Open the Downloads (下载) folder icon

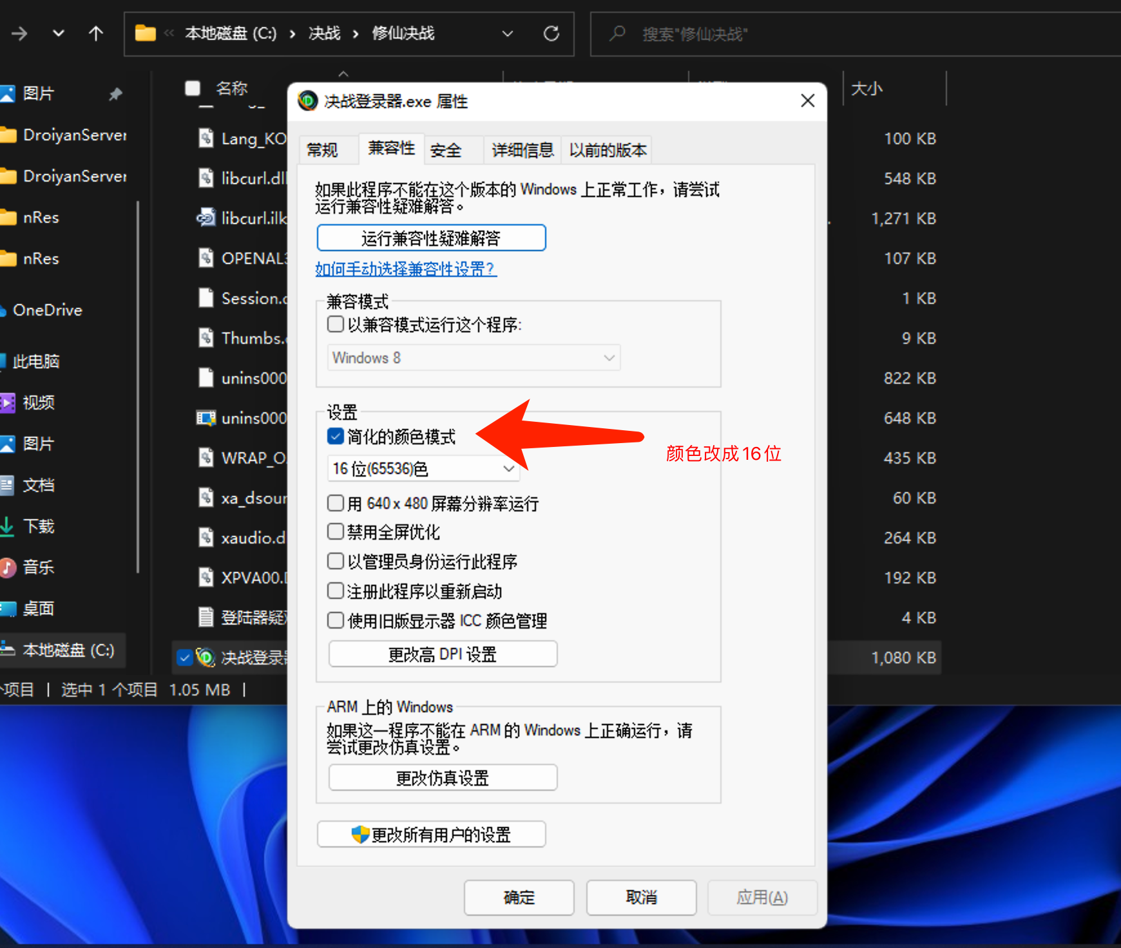tap(7, 526)
